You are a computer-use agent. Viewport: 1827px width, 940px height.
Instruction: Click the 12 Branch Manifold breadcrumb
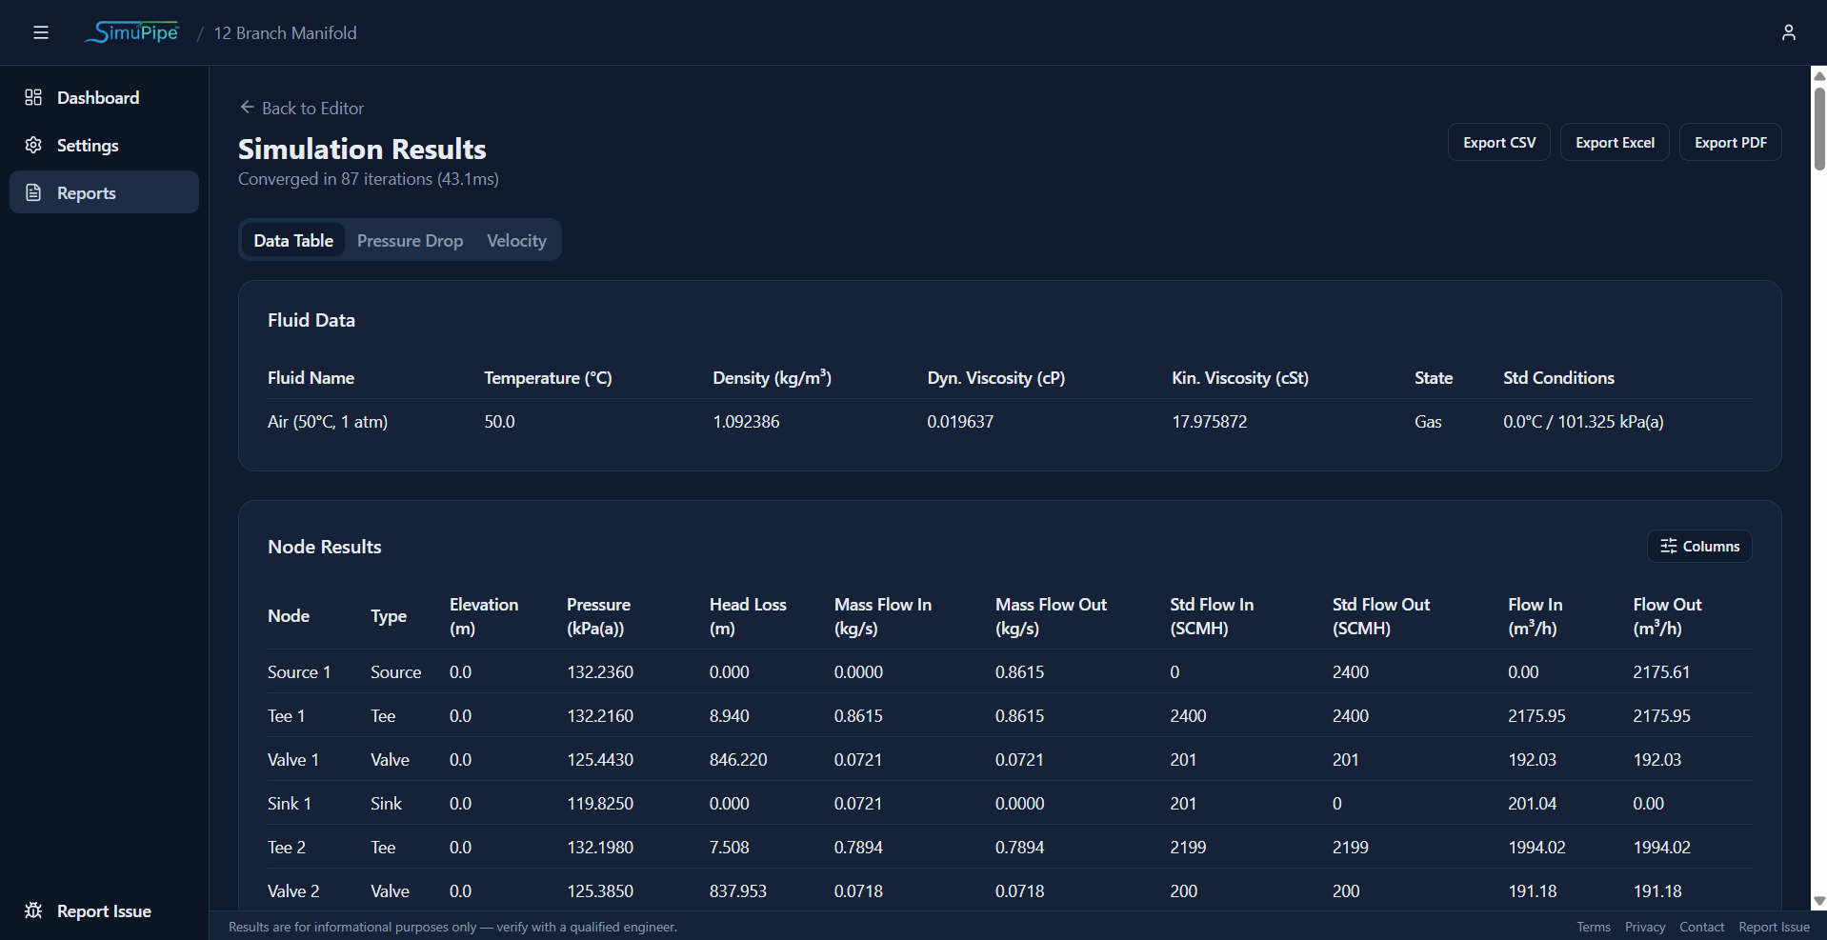285,32
